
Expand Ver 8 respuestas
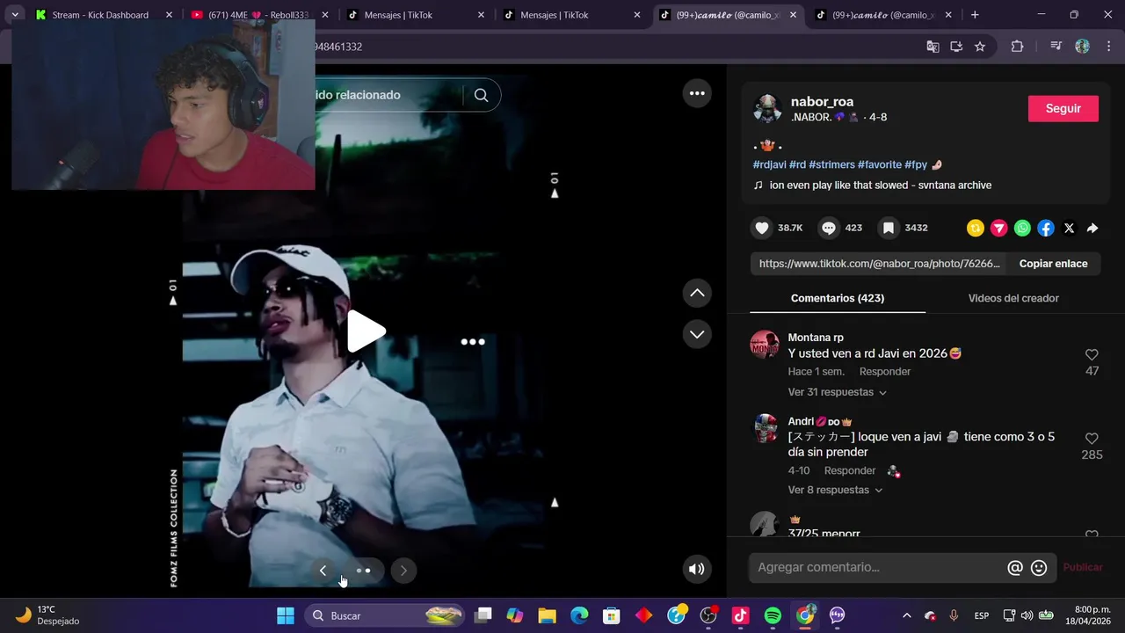coord(835,490)
